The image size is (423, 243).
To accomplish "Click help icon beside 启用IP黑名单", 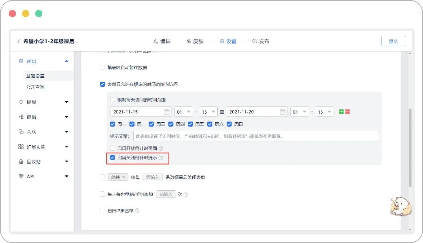I will tap(137, 211).
